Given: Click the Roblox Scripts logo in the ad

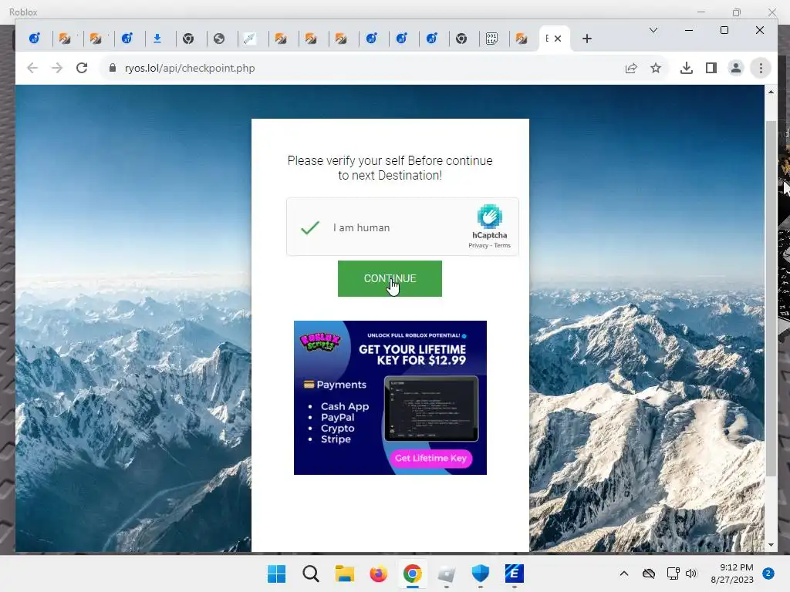Looking at the screenshot, I should point(320,341).
